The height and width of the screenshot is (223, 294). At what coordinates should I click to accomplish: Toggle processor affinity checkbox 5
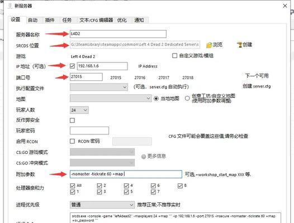pyautogui.click(x=126, y=192)
